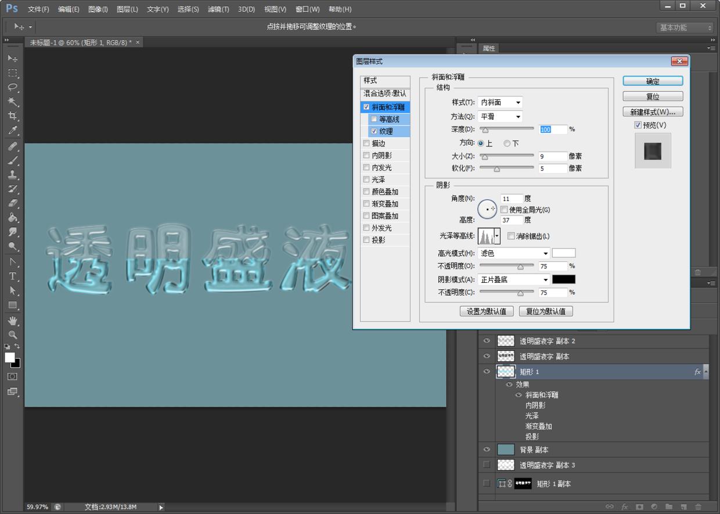The height and width of the screenshot is (514, 720).
Task: Toggle the 使用全局光 checkbox
Action: coord(503,210)
